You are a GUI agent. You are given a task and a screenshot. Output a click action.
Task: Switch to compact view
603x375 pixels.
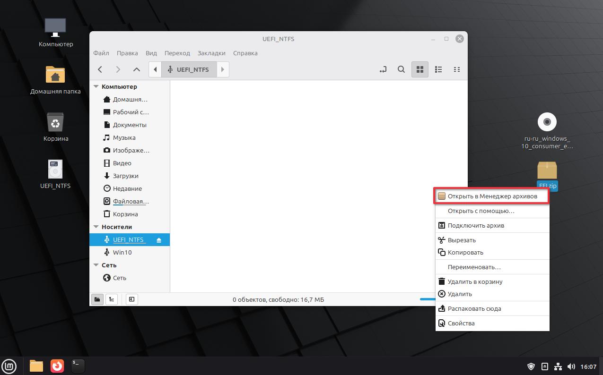coord(456,69)
